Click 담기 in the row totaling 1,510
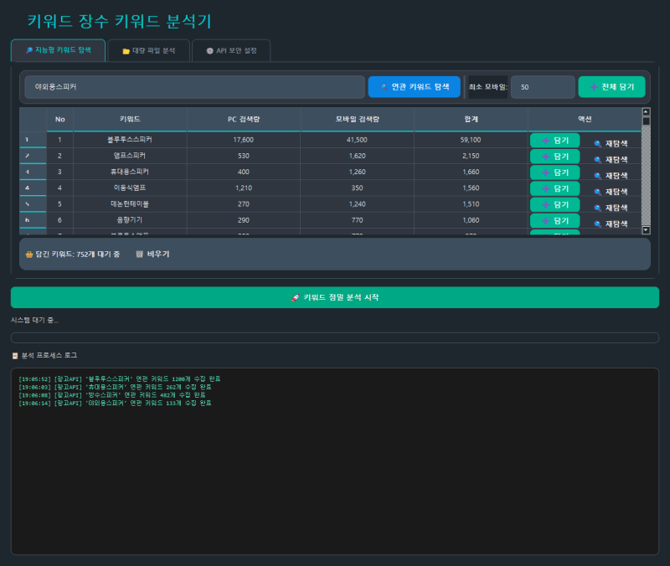The image size is (670, 566). 554,204
